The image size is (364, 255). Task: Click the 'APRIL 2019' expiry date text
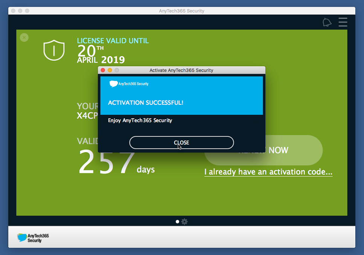pyautogui.click(x=101, y=60)
